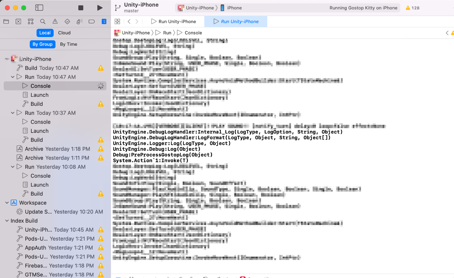454x278 pixels.
Task: Switch to Cloud reports
Action: point(64,33)
